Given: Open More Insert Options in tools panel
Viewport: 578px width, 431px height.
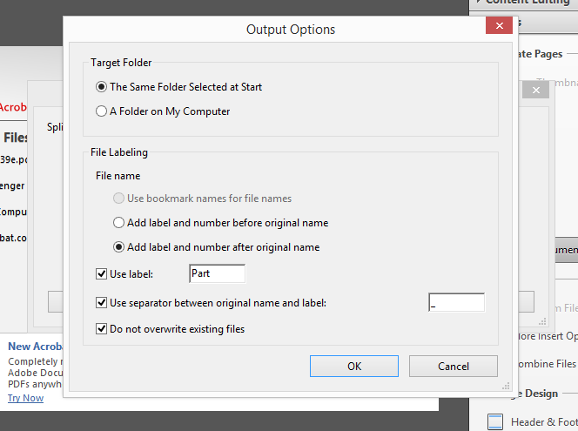Looking at the screenshot, I should 548,336.
